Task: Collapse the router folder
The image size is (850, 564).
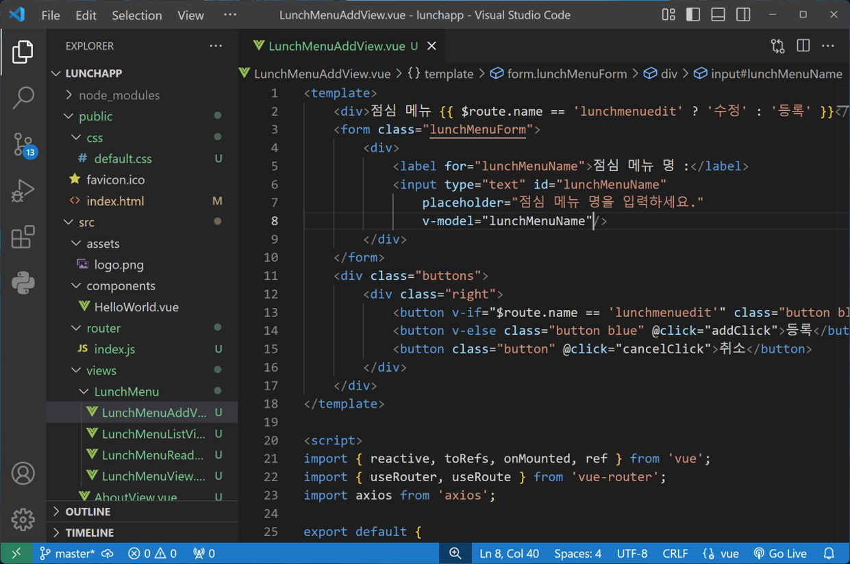Action: (142, 328)
